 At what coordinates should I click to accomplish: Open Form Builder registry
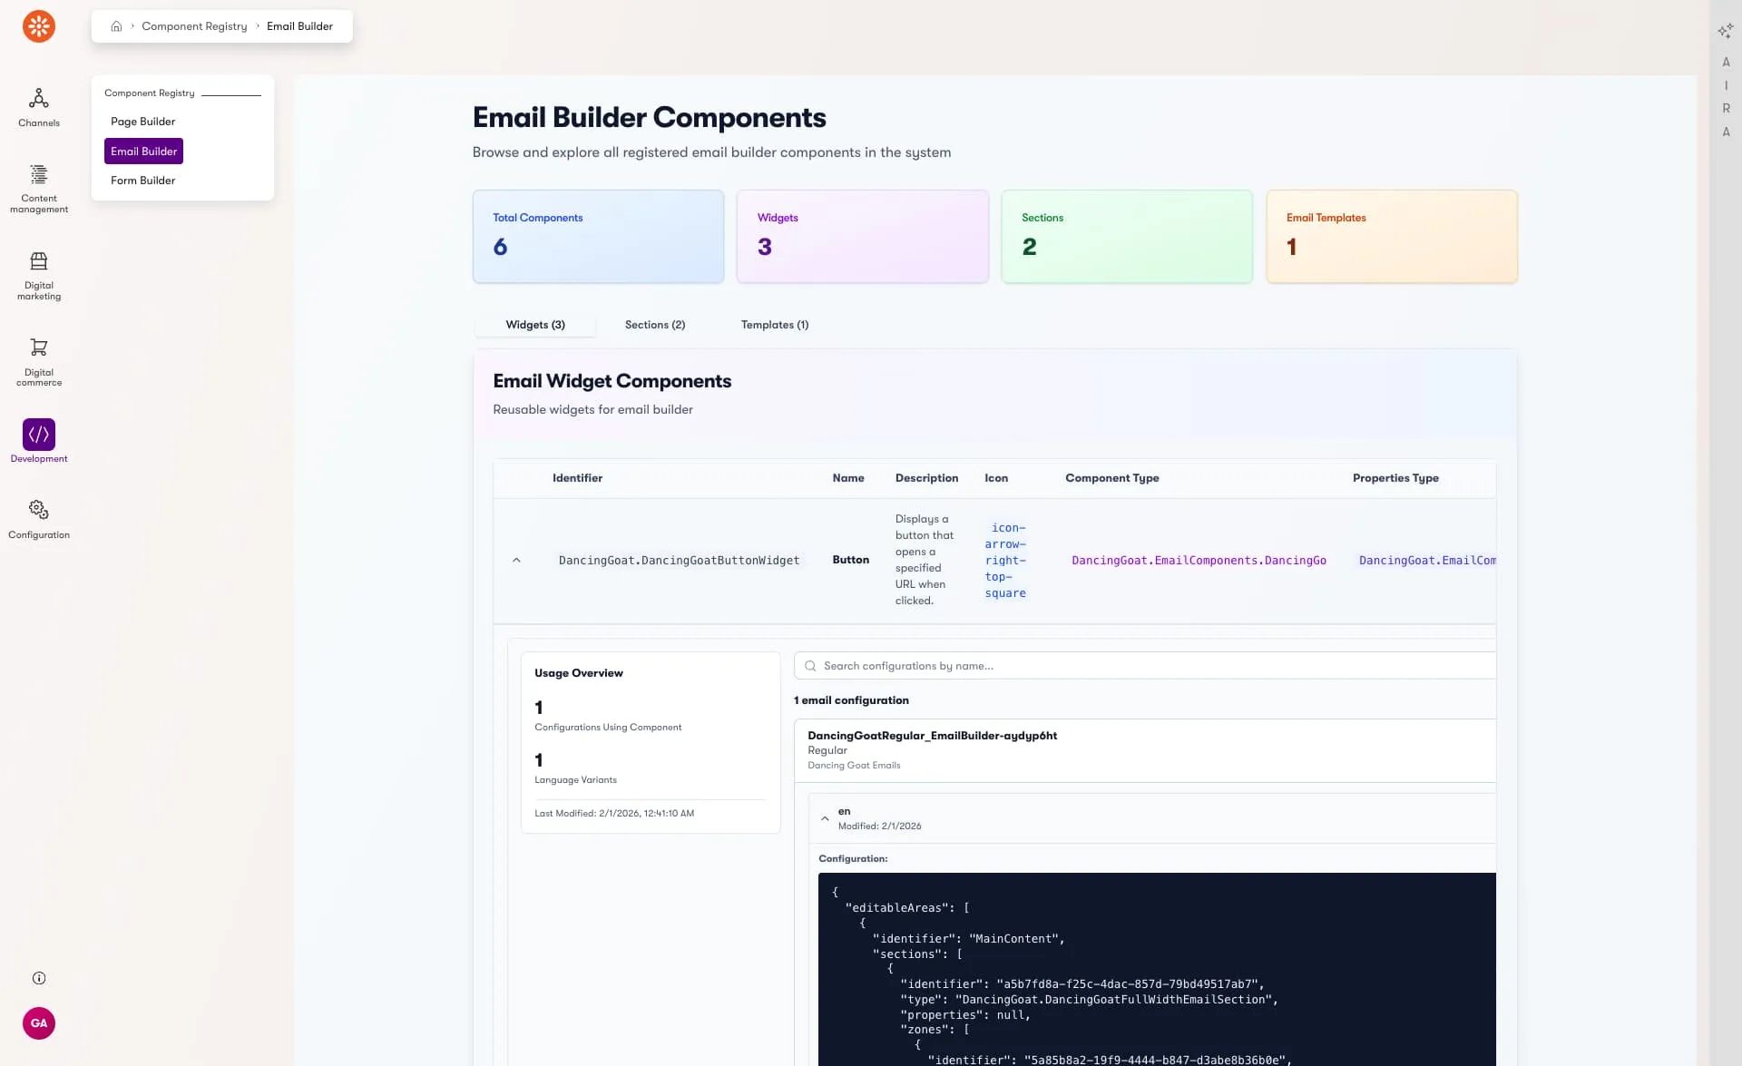[142, 181]
